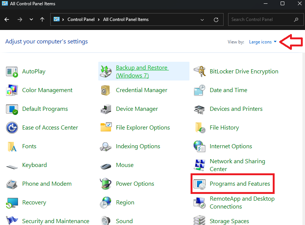Screen dimensions: 305x225
Task: Click the Programs and Features icon
Action: point(200,184)
